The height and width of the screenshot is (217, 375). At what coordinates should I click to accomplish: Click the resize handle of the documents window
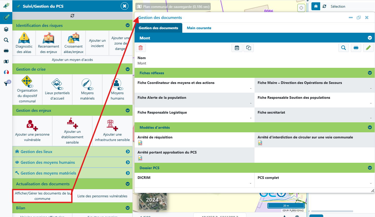(x=373, y=191)
